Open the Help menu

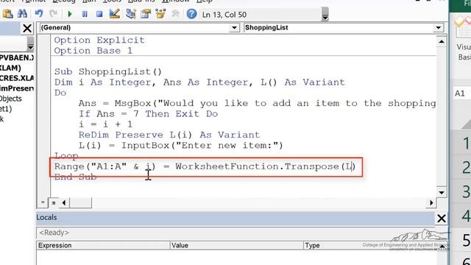click(205, 1)
